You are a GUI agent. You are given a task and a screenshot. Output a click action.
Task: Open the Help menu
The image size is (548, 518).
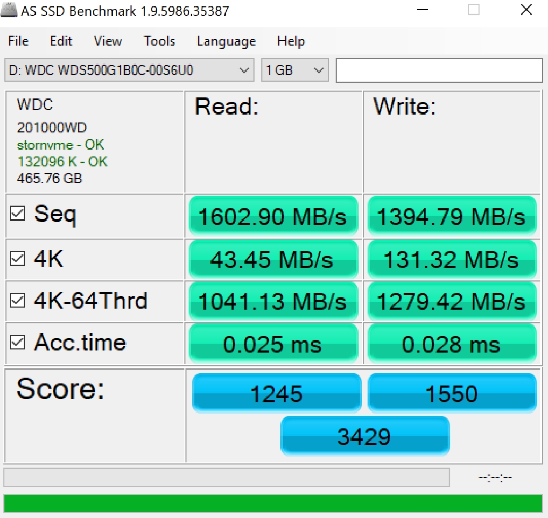pyautogui.click(x=291, y=41)
